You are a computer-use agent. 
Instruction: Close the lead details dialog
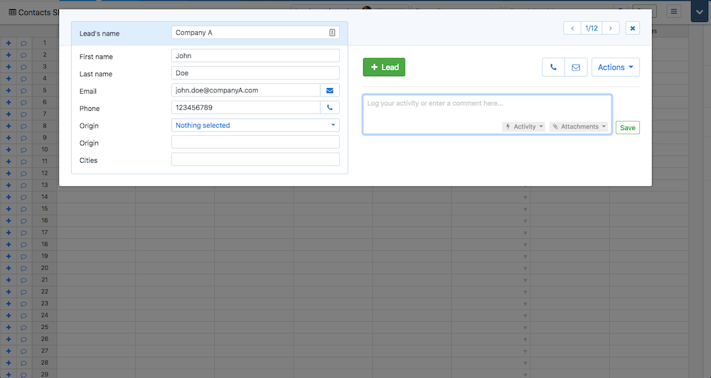point(633,28)
